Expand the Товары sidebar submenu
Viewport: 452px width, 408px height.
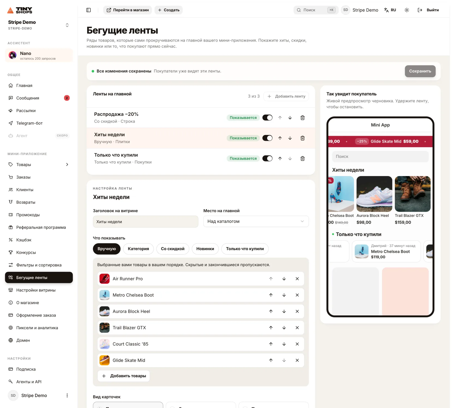[67, 165]
